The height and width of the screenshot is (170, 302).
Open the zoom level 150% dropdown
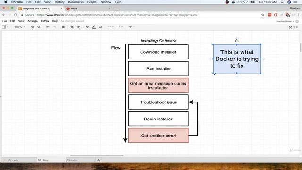pos(20,27)
